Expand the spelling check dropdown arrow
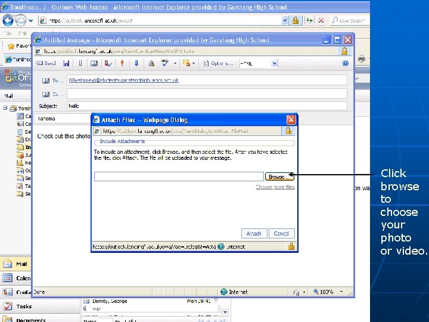 tap(175, 64)
